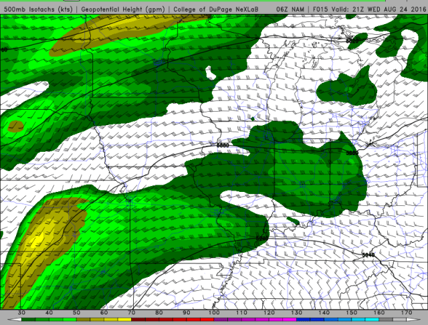The image size is (428, 325).
Task: Pick the dark red 70-75 kt swatch
Action: (138, 320)
